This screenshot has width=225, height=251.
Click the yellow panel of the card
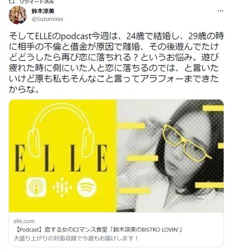tap(62, 156)
